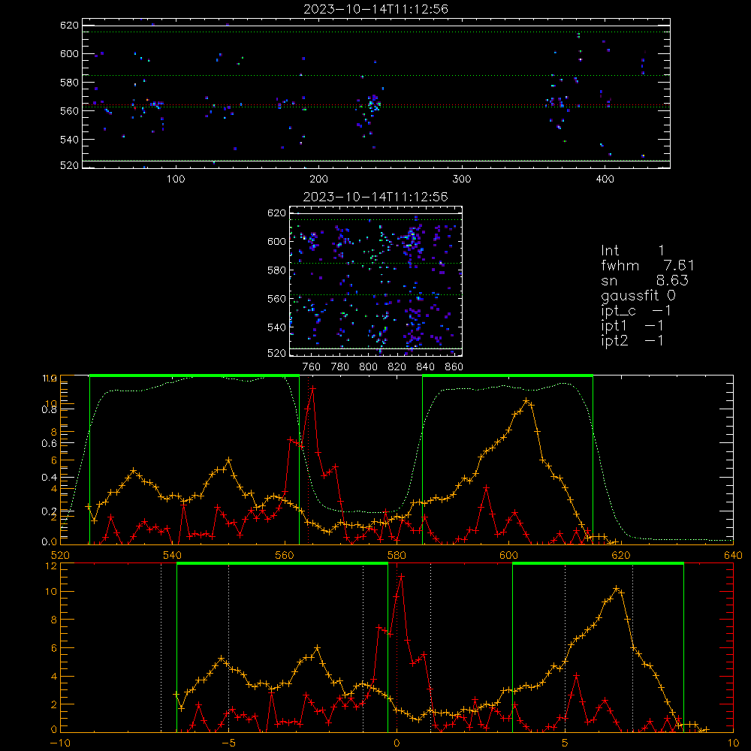Screen dimensions: 751x751
Task: Click the 'ipt_c -1' value line
Action: (636, 311)
